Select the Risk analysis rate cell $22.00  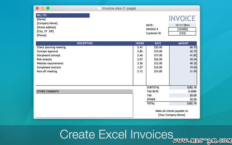click(158, 59)
